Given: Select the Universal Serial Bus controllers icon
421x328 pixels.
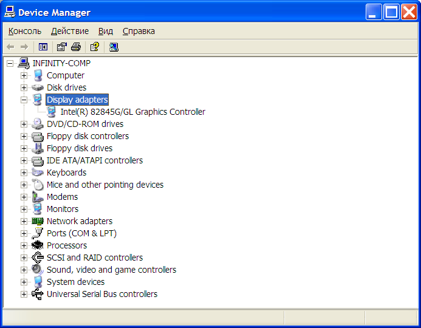Looking at the screenshot, I should pos(38,294).
